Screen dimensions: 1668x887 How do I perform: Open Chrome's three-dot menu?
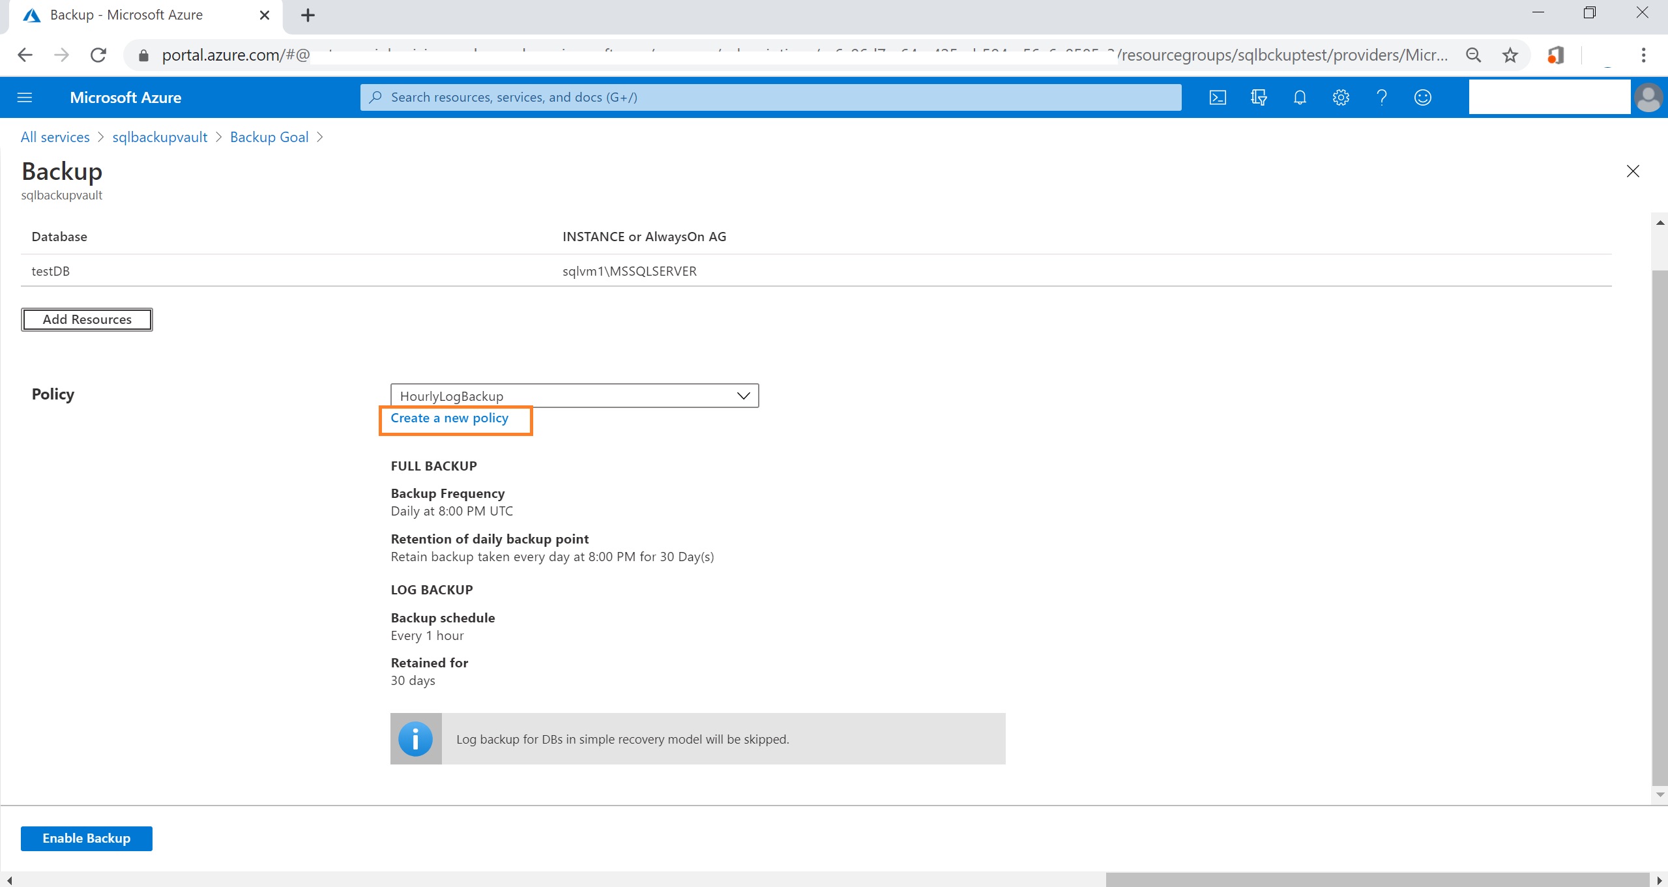pos(1643,55)
